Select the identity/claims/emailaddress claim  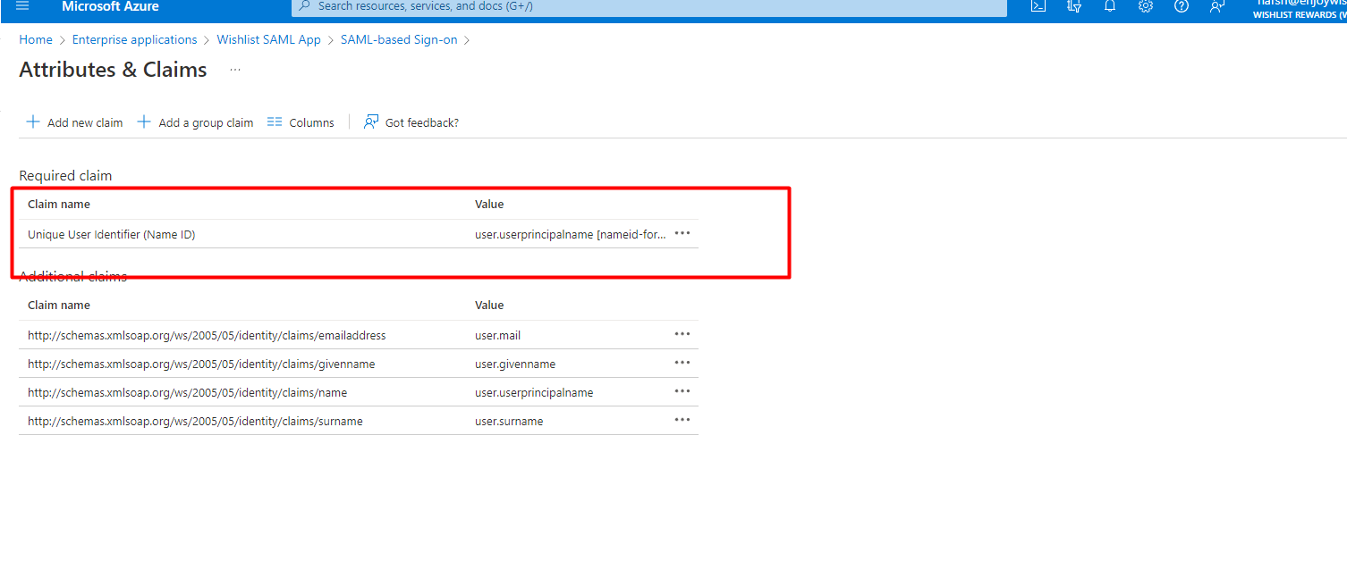[207, 336]
